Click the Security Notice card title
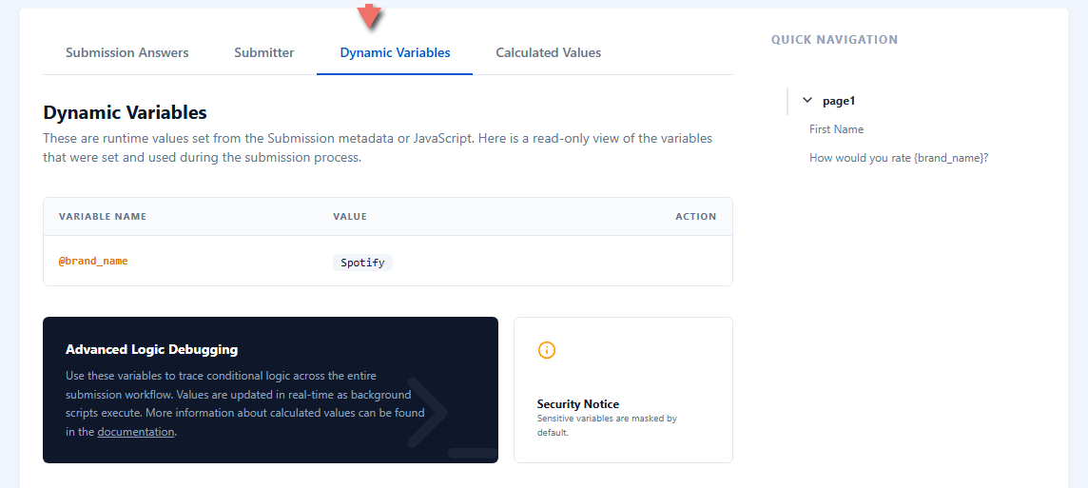This screenshot has width=1088, height=488. tap(578, 404)
